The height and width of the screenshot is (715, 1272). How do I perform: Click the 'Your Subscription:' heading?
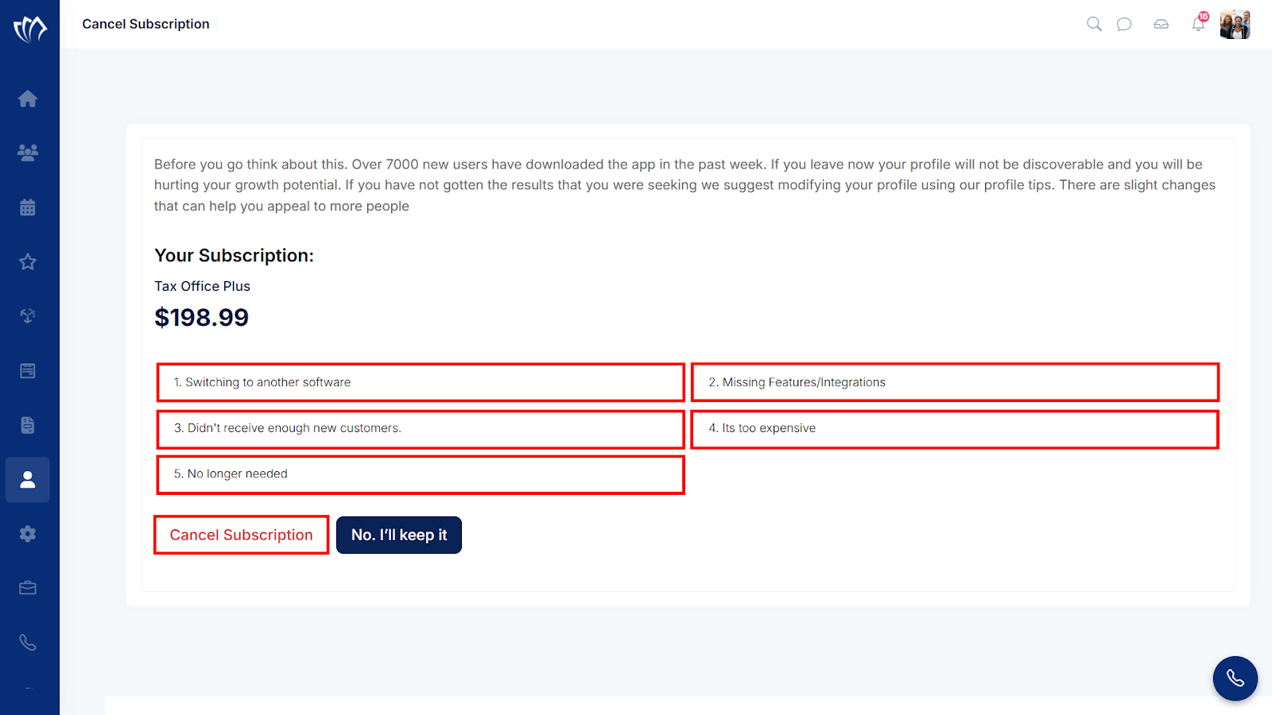234,256
